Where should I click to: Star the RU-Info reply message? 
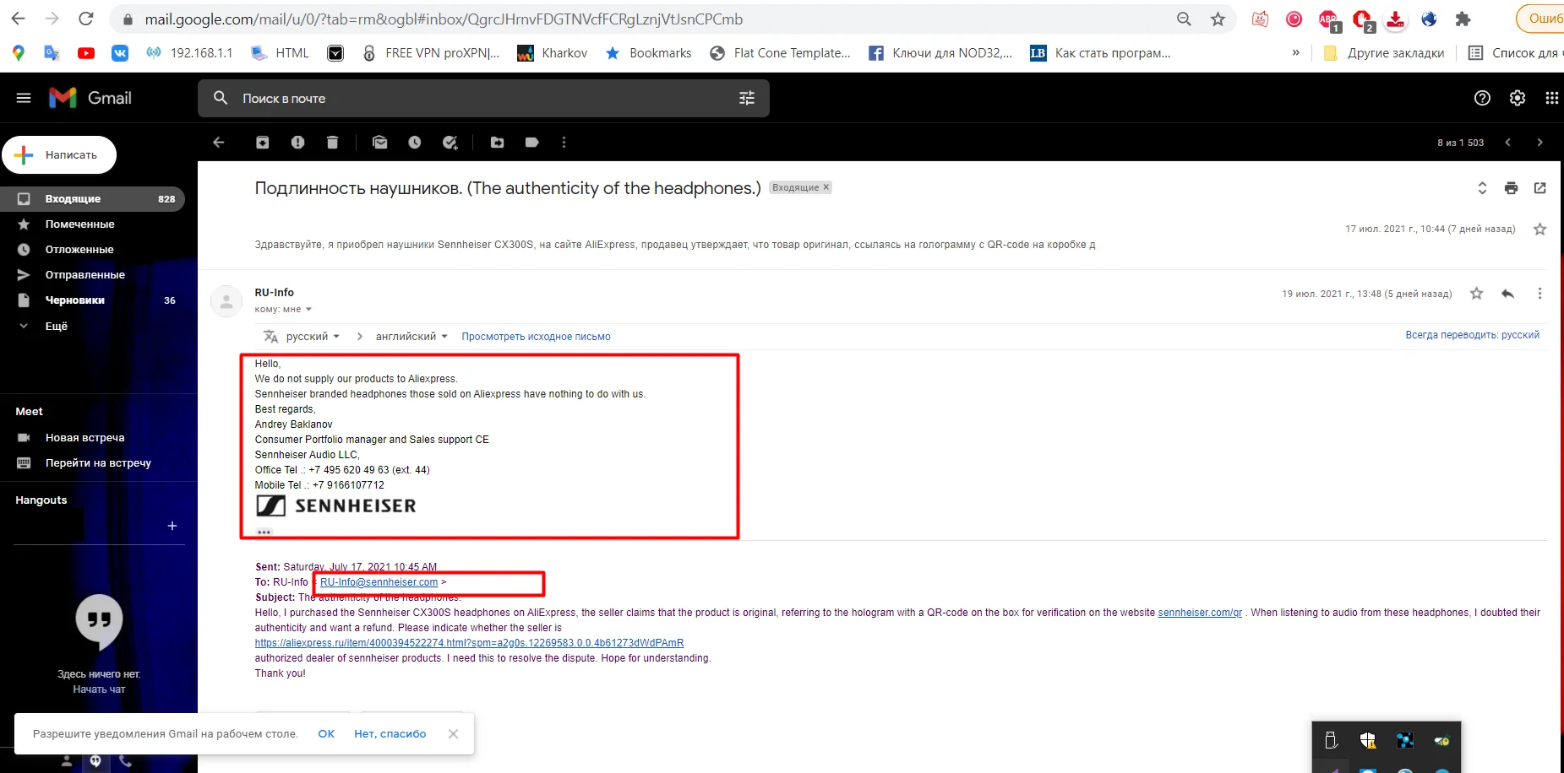pyautogui.click(x=1476, y=294)
